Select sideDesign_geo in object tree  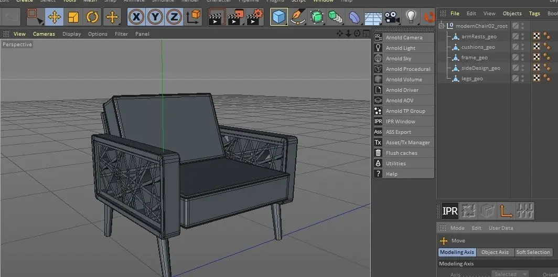(x=481, y=68)
